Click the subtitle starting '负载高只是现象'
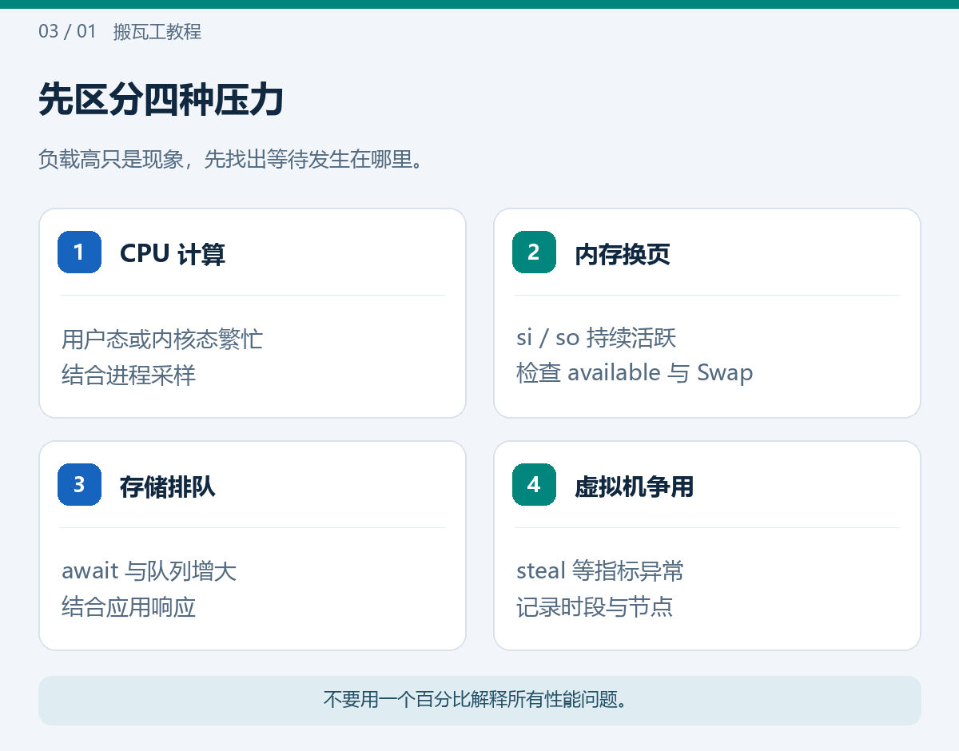 [x=230, y=160]
